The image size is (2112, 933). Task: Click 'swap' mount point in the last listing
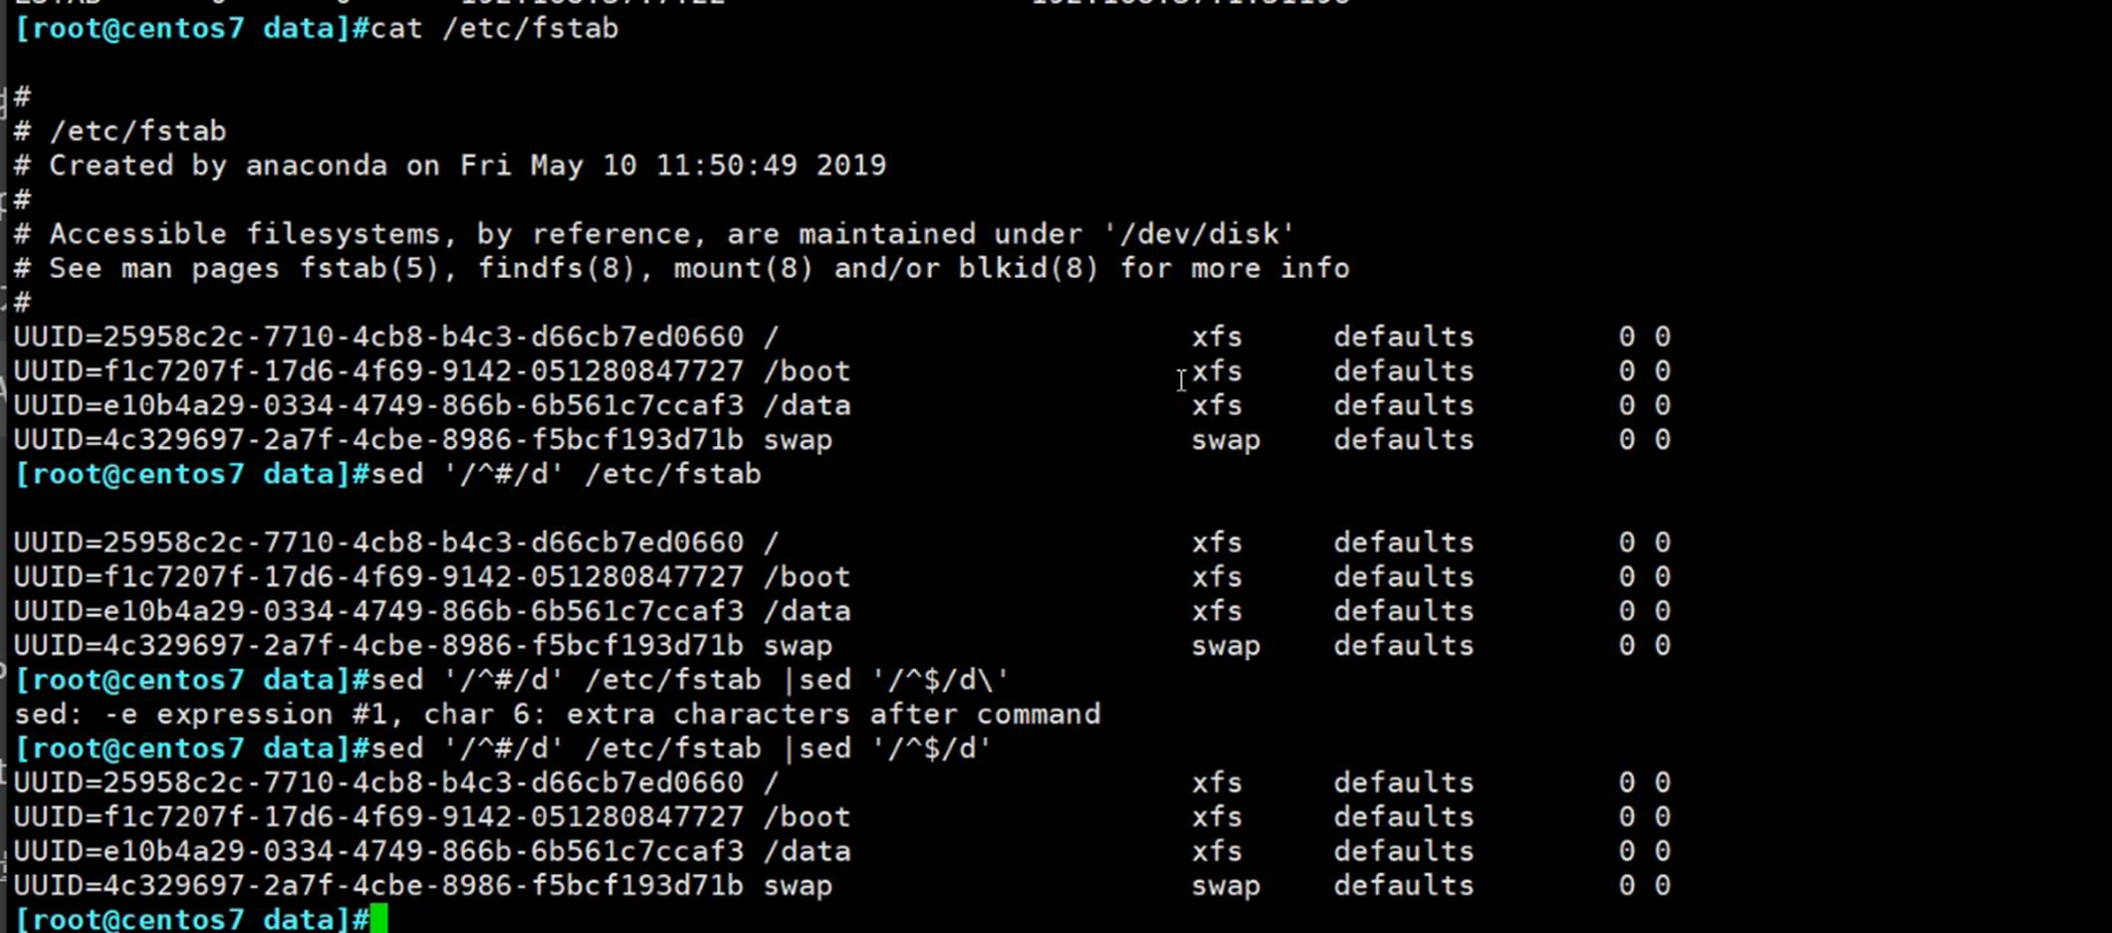pyautogui.click(x=798, y=885)
